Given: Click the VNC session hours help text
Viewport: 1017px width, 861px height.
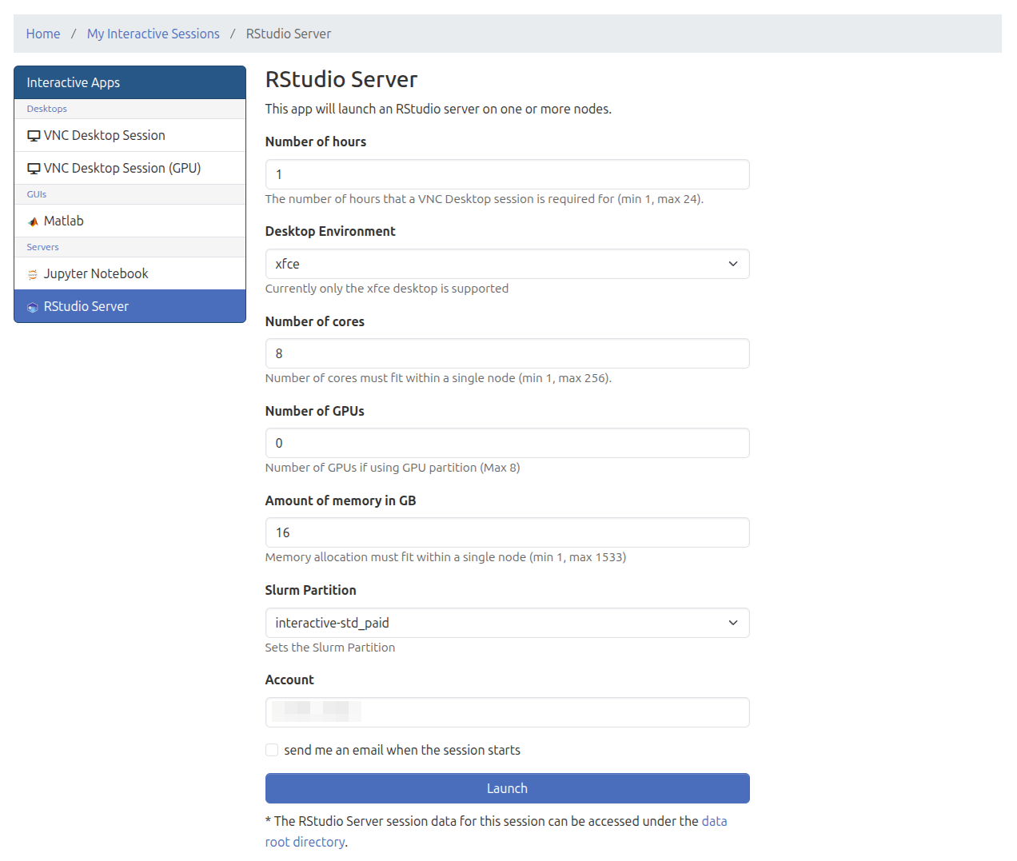Looking at the screenshot, I should pos(485,199).
